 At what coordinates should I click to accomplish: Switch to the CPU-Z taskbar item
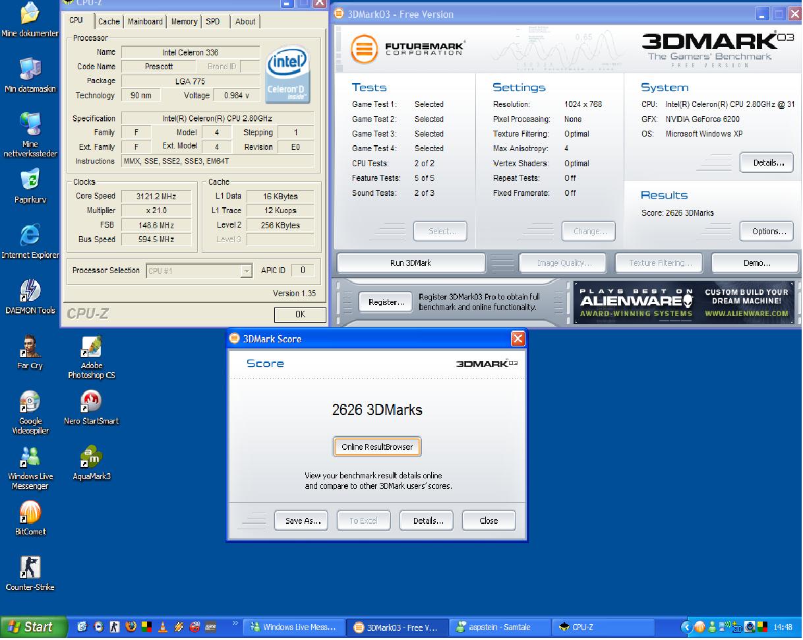[x=603, y=627]
